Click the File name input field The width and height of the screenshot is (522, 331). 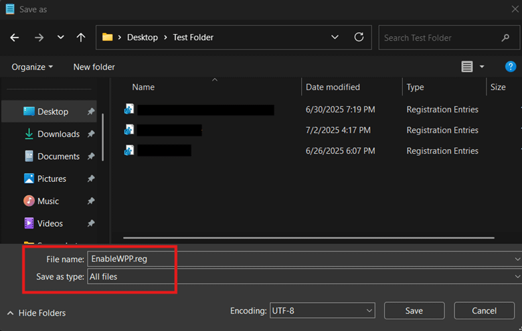301,259
